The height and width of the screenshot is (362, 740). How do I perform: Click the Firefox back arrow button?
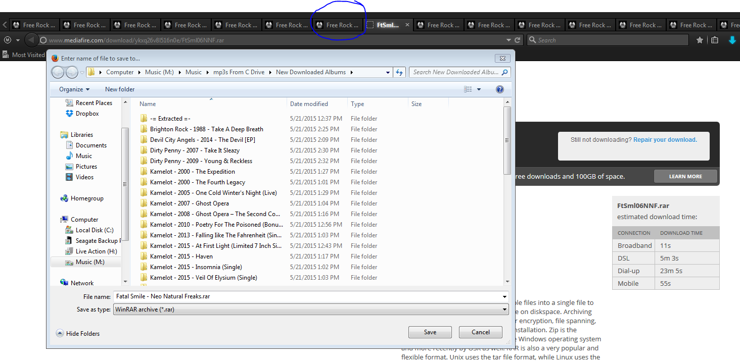(x=31, y=40)
